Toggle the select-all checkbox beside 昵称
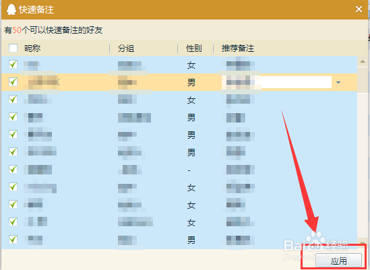 tap(13, 48)
